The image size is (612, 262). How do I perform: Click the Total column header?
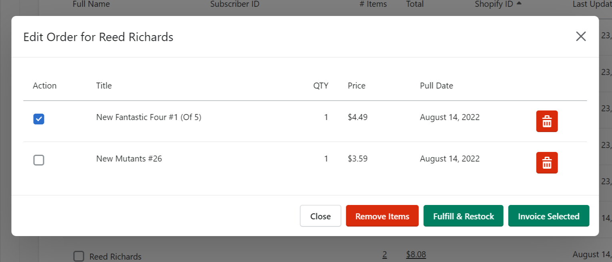pos(415,4)
